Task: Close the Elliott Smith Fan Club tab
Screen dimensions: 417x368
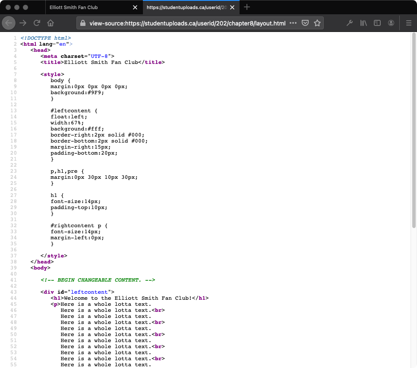Action: pyautogui.click(x=135, y=7)
